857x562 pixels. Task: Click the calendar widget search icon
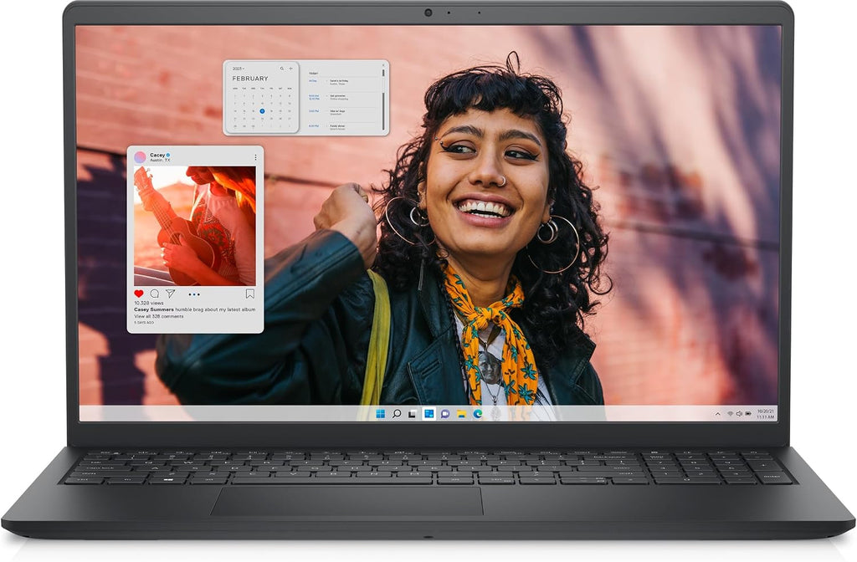(282, 69)
